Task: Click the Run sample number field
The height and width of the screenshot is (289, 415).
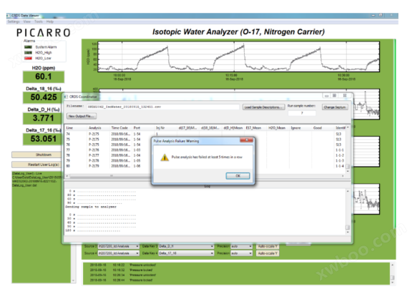Action: [302, 113]
